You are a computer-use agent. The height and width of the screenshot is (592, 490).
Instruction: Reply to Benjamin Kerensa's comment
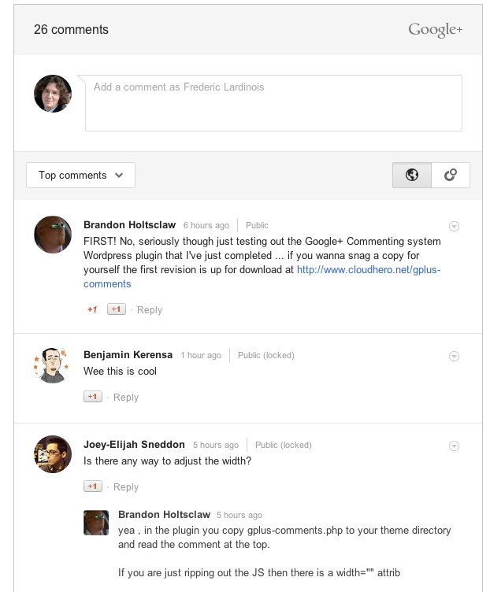click(x=126, y=398)
